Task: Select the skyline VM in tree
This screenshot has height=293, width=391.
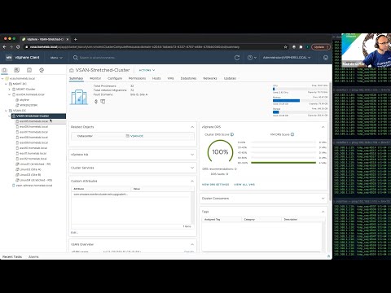Action: (24, 100)
